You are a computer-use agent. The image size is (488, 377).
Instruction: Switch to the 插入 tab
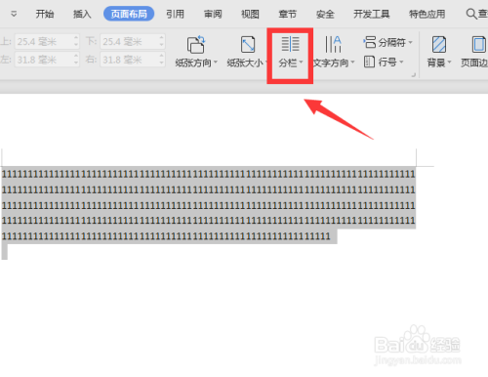point(82,14)
